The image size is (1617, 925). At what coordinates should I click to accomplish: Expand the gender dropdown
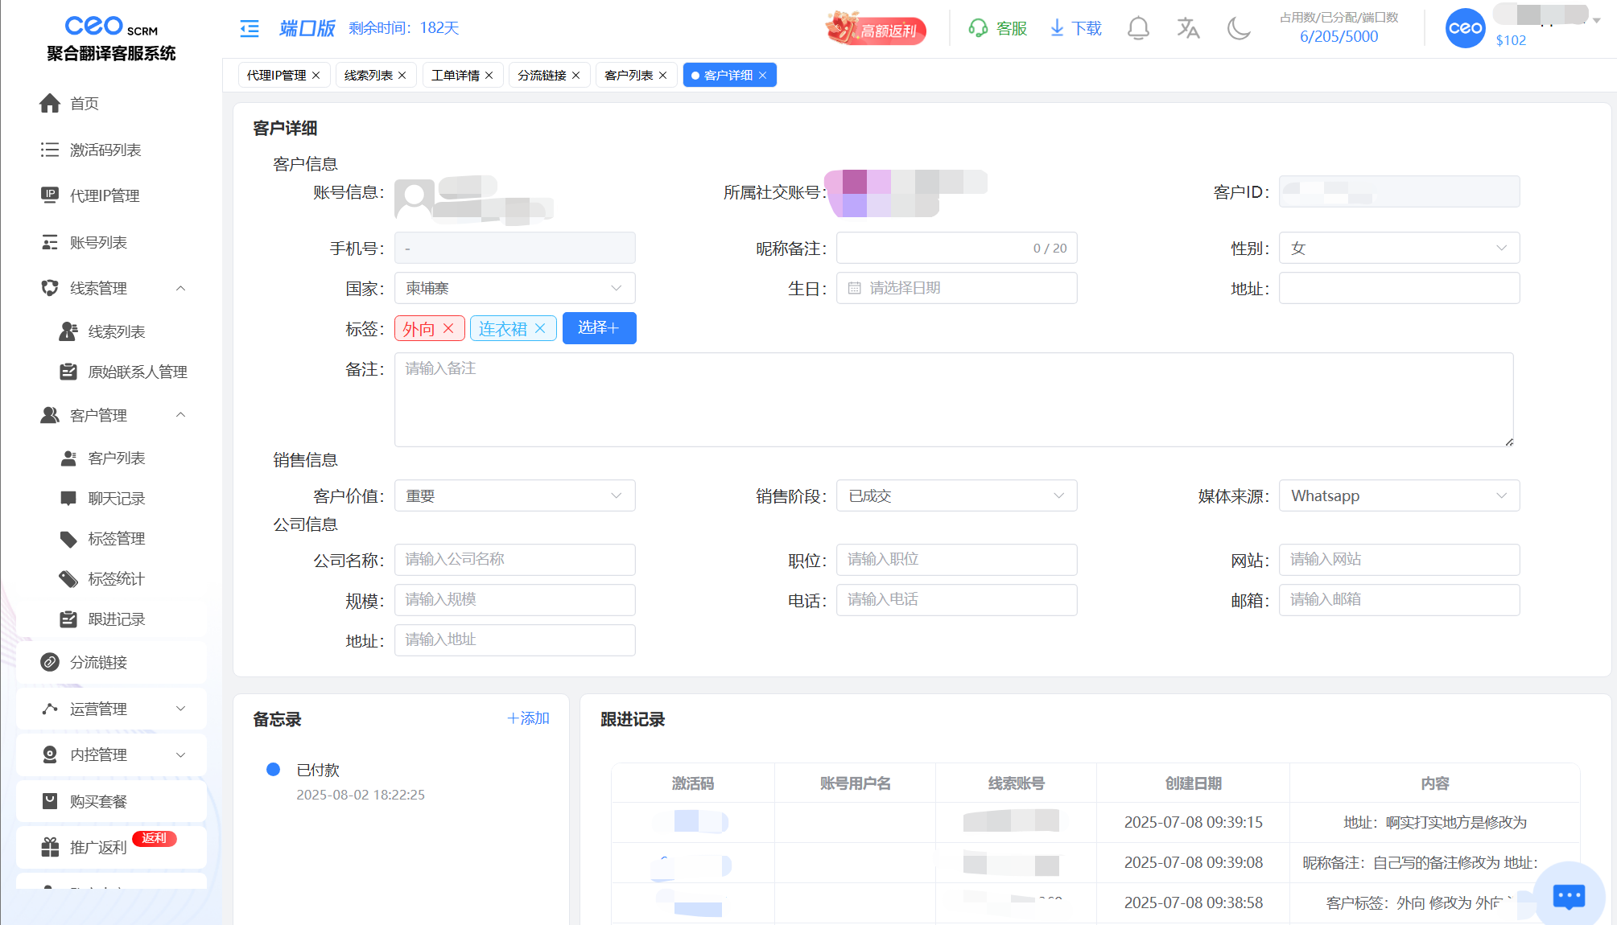1399,248
